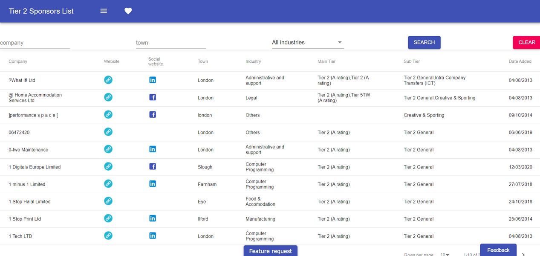Open website link icon for 1 Tech LTD
Image resolution: width=540 pixels, height=256 pixels.
pos(108,235)
